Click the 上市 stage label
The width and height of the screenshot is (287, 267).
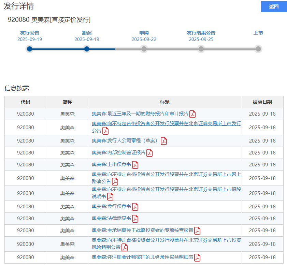click(x=258, y=33)
